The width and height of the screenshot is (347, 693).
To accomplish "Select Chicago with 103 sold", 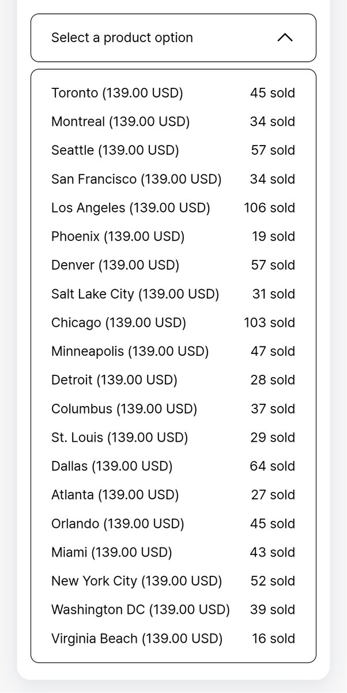I will tap(173, 323).
